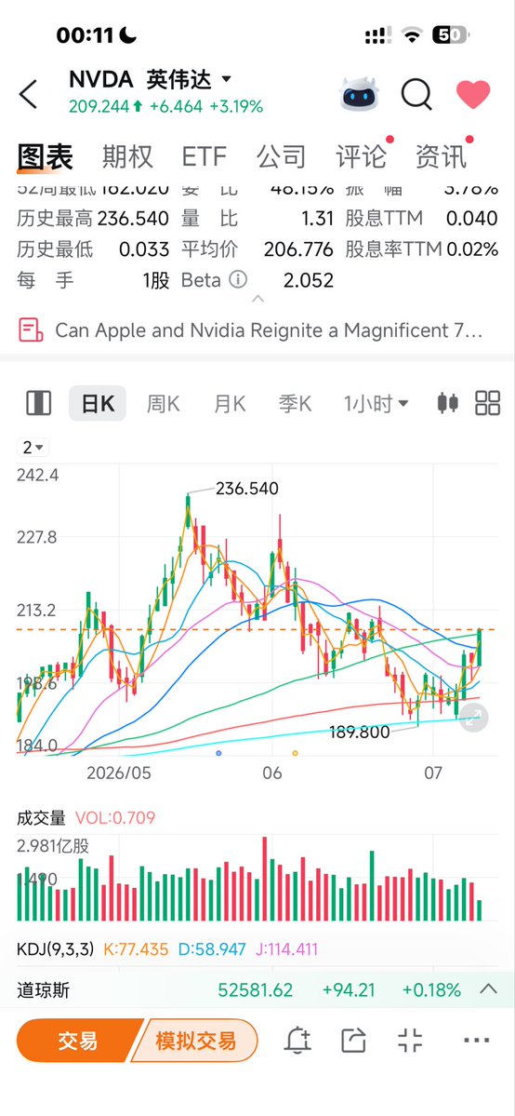This screenshot has width=515, height=1116.
Task: Switch to the 资讯 tab
Action: (441, 156)
